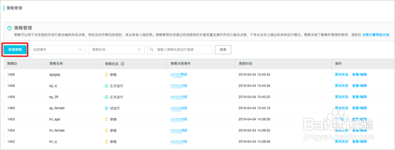Click timestamp 2019-04-04 14:38:53
The width and height of the screenshot is (395, 150).
(x=254, y=130)
